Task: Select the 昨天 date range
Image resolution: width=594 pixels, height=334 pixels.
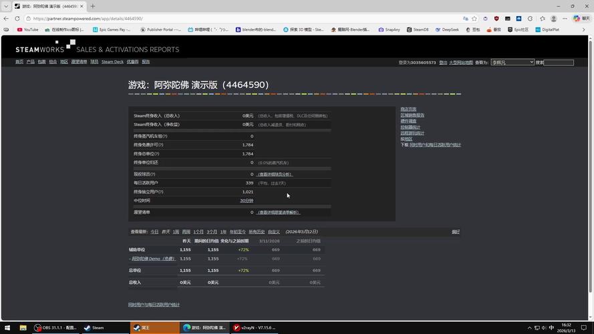Action: tap(166, 232)
